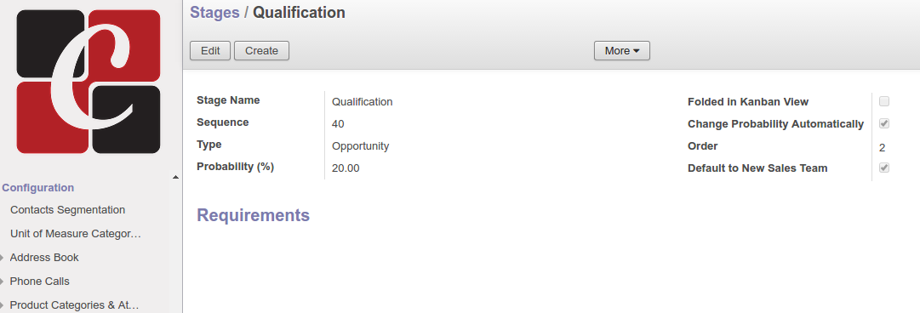The width and height of the screenshot is (920, 313).
Task: Open Contacts Segmentation menu item
Action: coord(67,210)
